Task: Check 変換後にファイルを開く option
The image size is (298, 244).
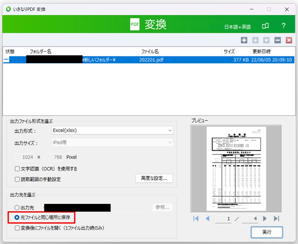Action: click(17, 228)
